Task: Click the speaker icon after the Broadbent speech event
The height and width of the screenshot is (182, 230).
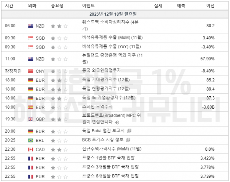Action: pos(117,122)
